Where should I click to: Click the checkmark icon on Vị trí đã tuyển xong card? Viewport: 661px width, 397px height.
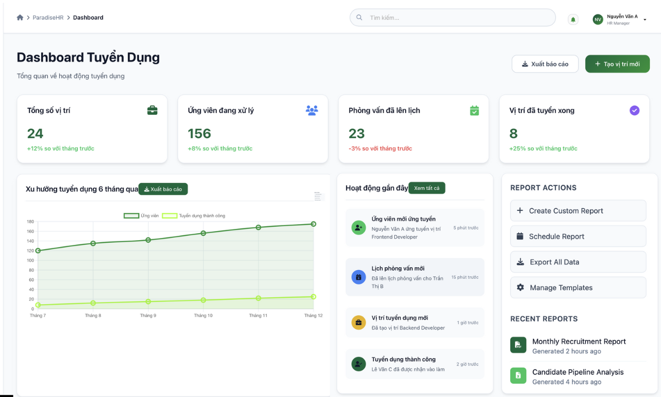coord(634,110)
